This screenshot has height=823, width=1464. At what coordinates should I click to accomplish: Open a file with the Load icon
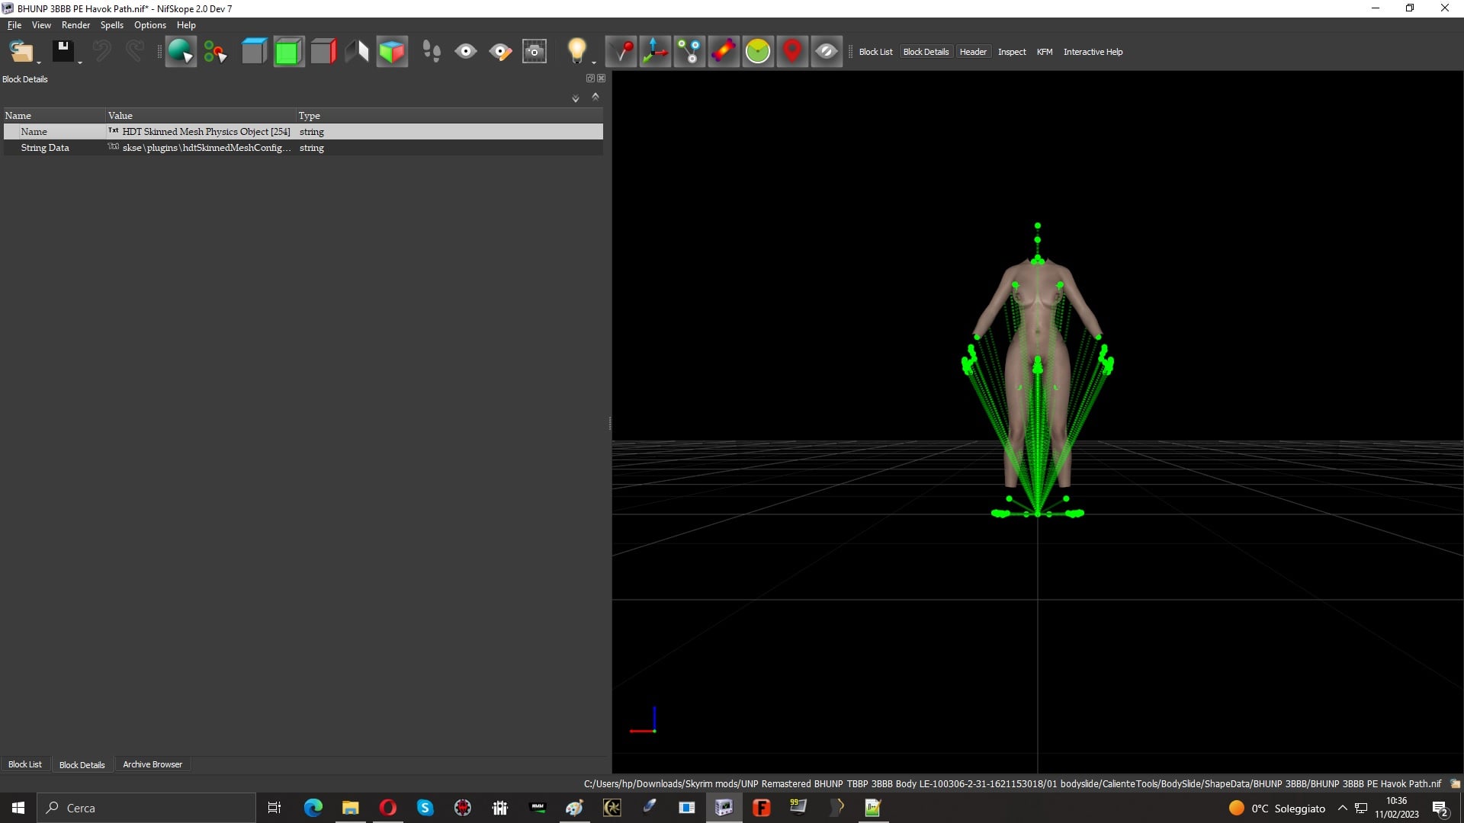(x=21, y=52)
